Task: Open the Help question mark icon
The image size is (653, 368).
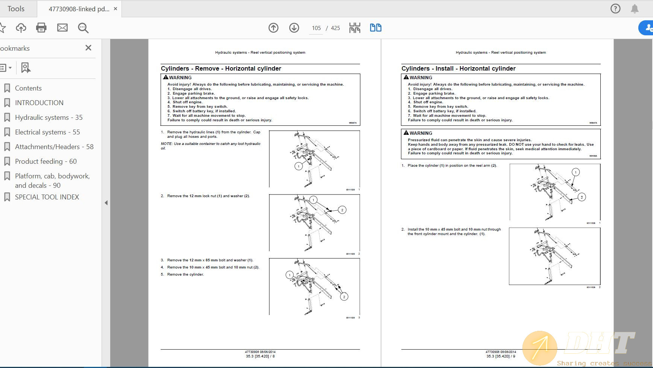Action: [x=615, y=9]
